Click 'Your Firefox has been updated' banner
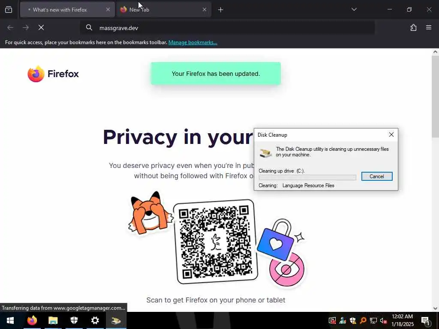Viewport: 439px width, 329px height. coord(216,74)
